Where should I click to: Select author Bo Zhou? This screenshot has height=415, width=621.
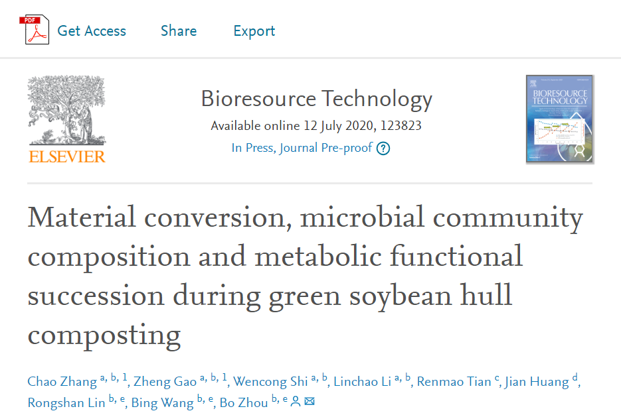click(x=244, y=402)
